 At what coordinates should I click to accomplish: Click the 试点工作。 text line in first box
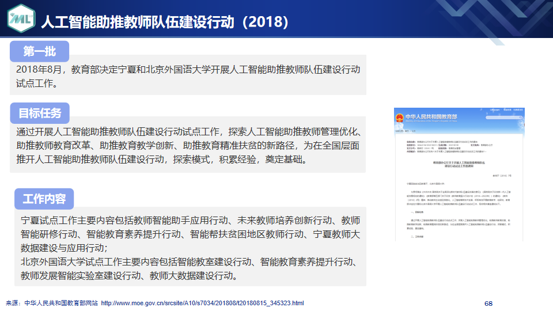tap(37, 84)
